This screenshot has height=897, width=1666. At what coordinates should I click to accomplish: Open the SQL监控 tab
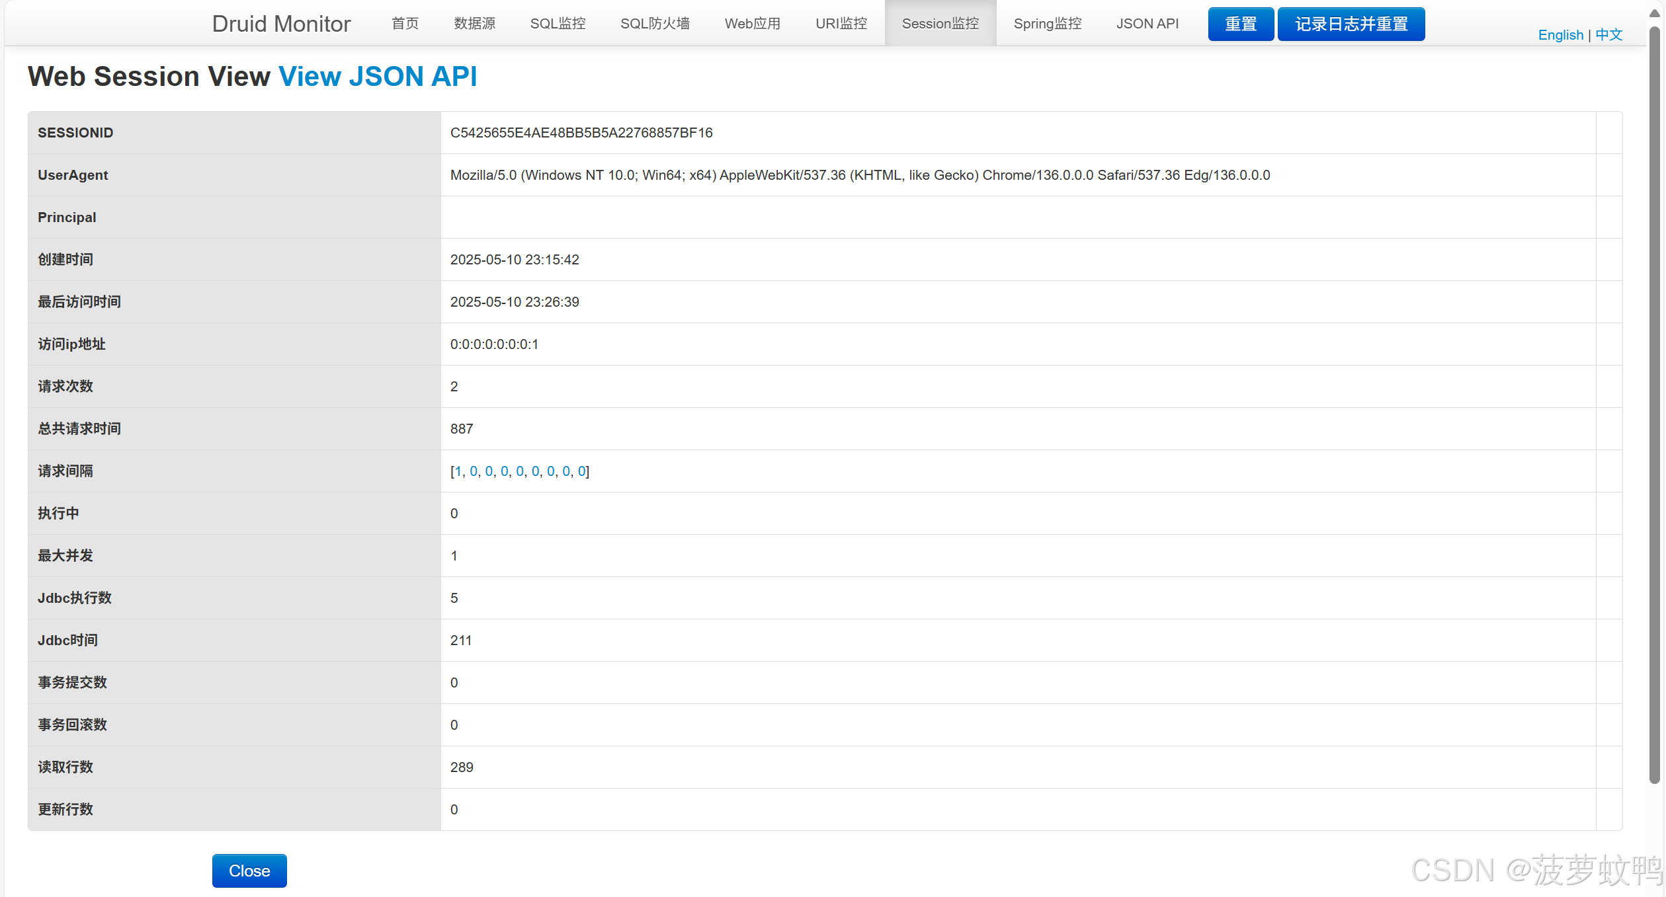[x=558, y=24]
